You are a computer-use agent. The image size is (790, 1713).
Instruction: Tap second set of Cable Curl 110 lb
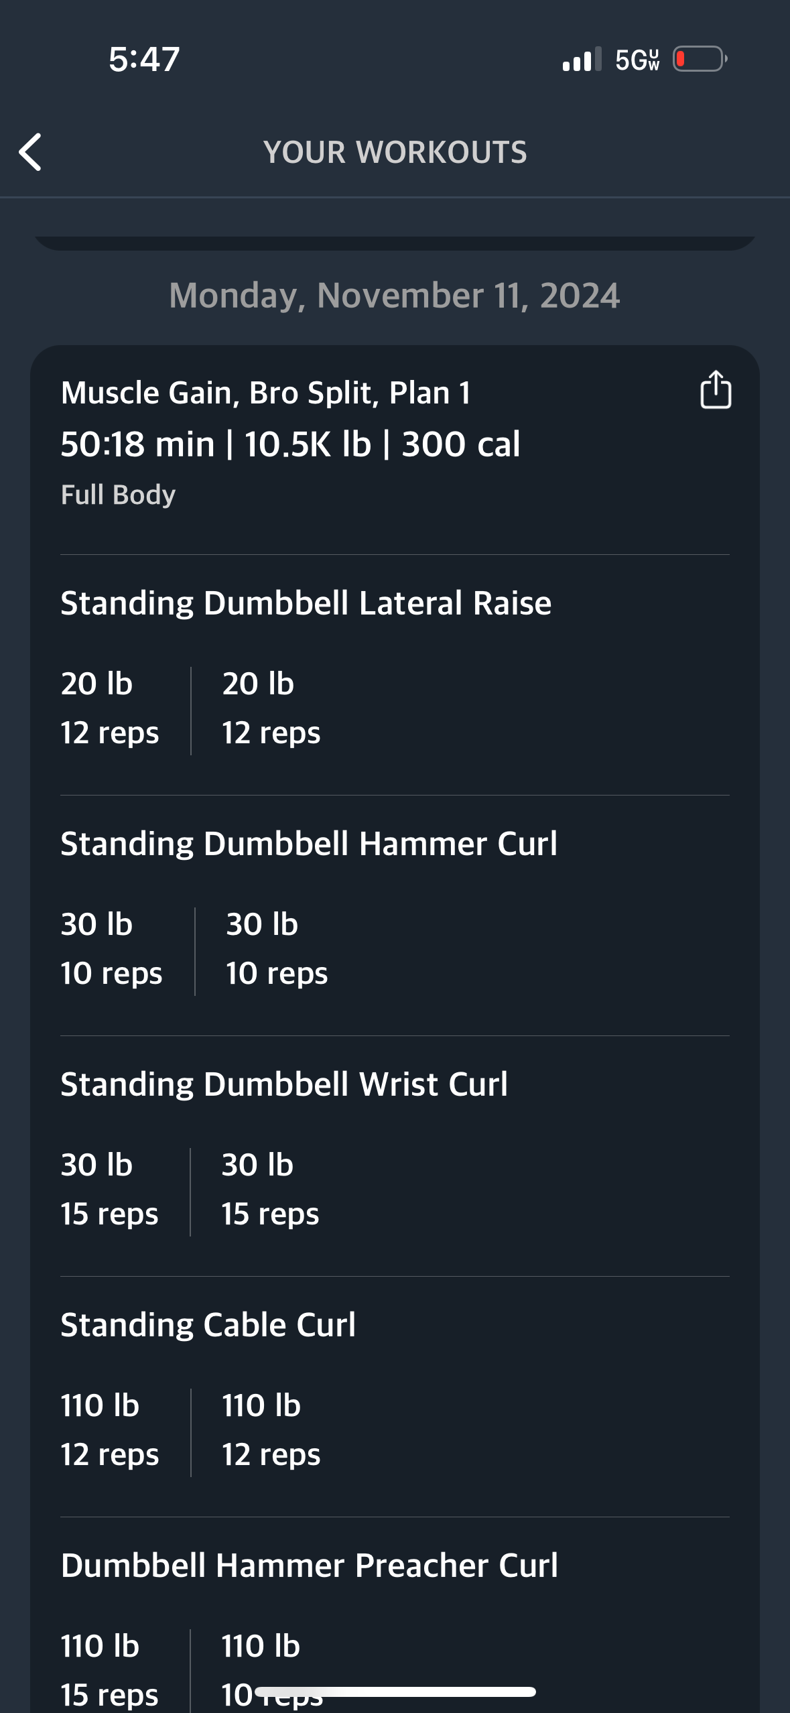(x=271, y=1430)
